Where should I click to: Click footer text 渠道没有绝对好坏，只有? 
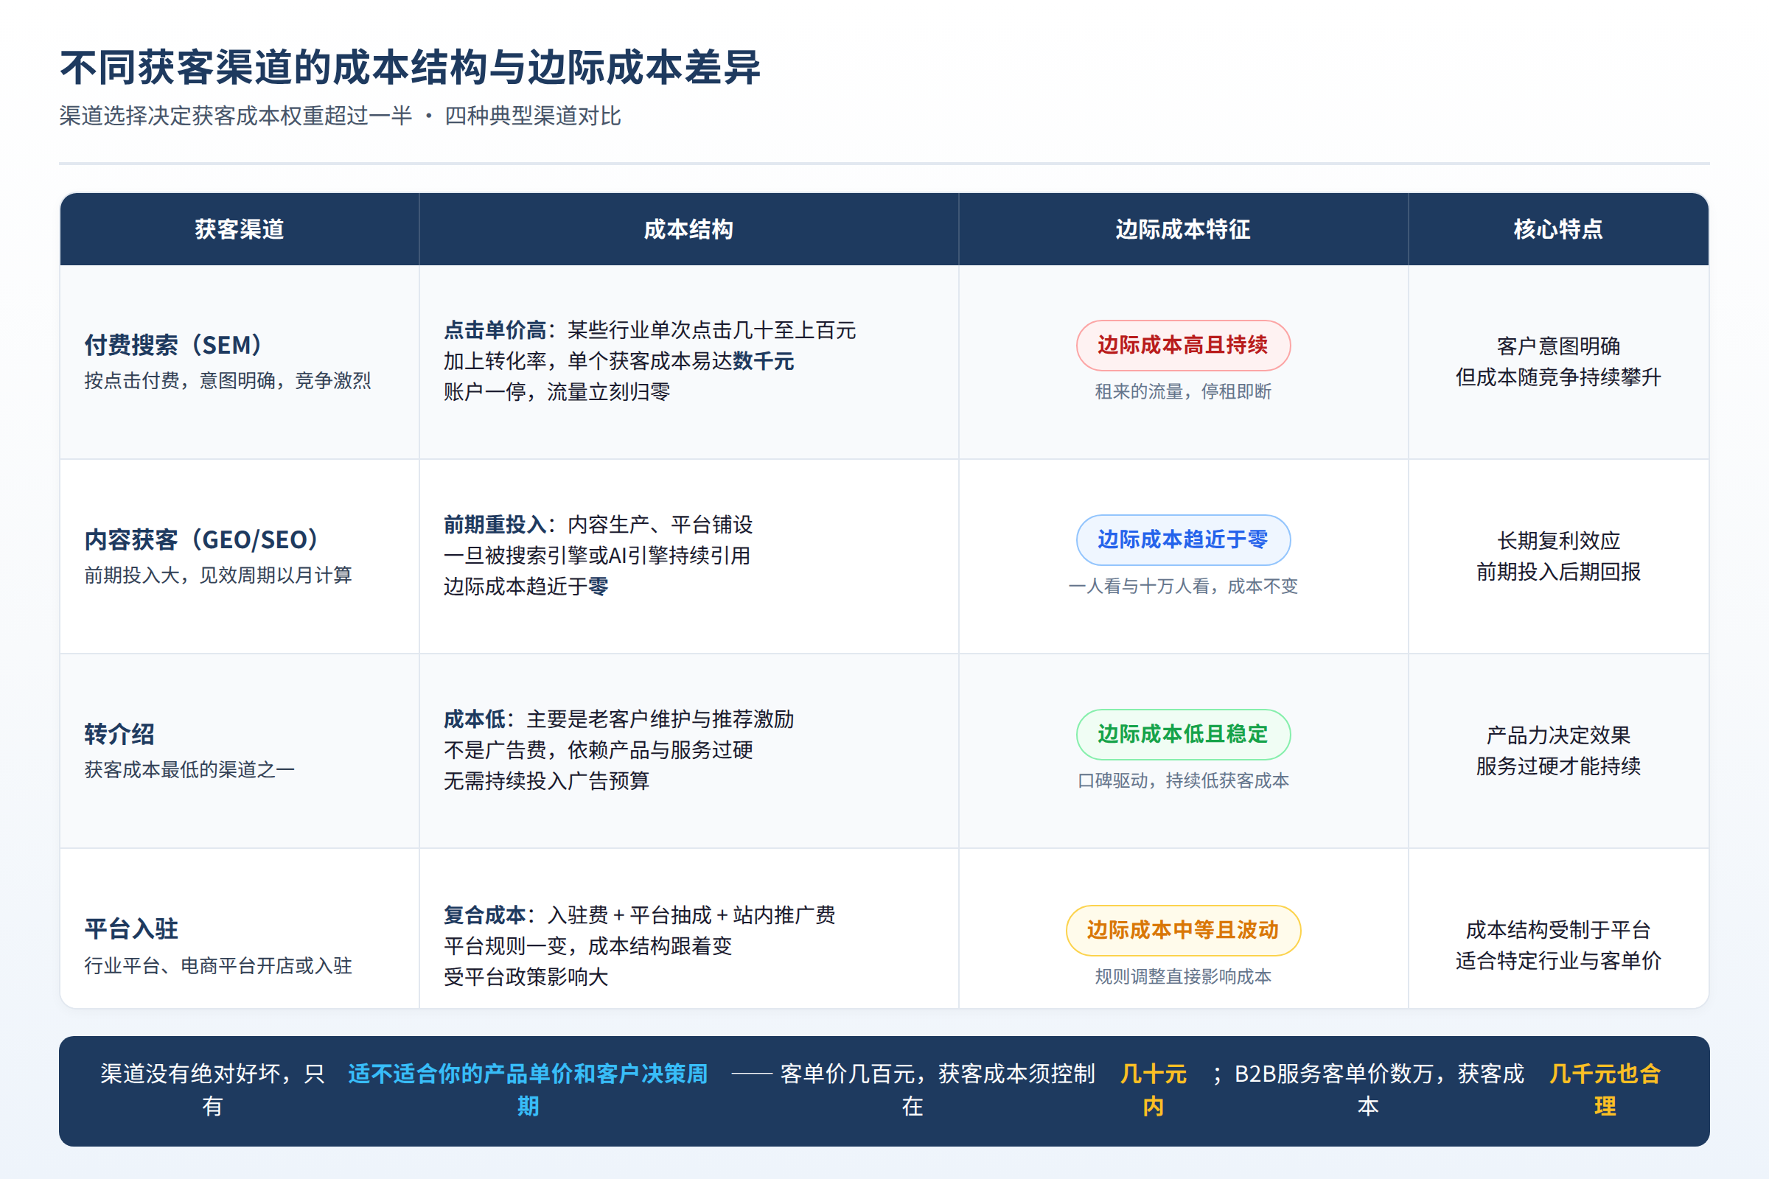213,1090
